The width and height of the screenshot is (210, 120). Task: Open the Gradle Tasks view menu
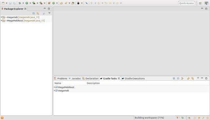point(198,78)
